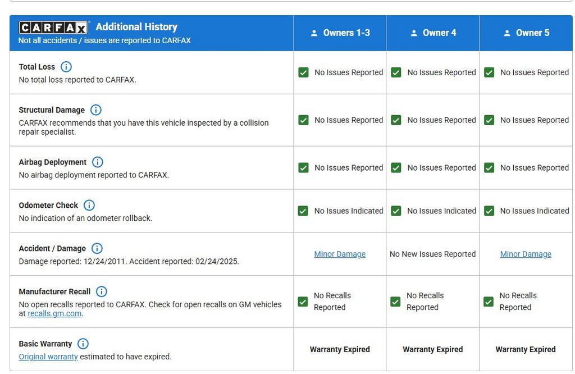Click the Manufacturer Recall info icon

coord(101,292)
